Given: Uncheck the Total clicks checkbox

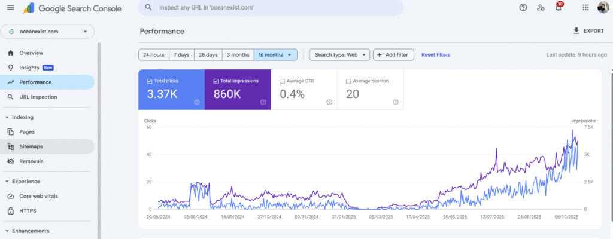Looking at the screenshot, I should point(150,81).
